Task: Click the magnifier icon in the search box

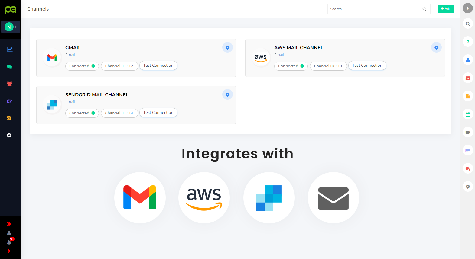Action: (424, 9)
